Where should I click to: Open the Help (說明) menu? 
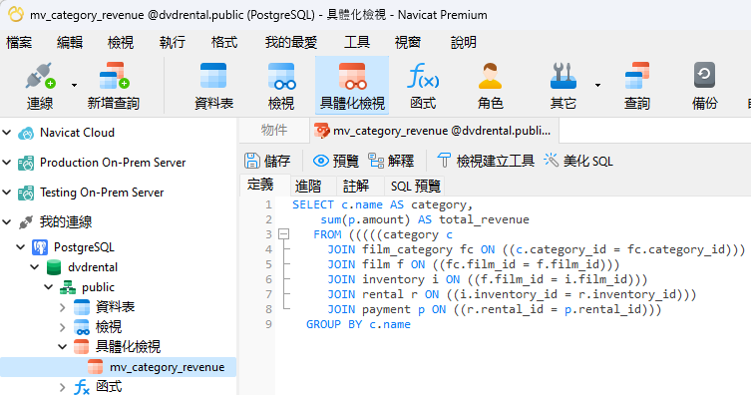pos(463,43)
